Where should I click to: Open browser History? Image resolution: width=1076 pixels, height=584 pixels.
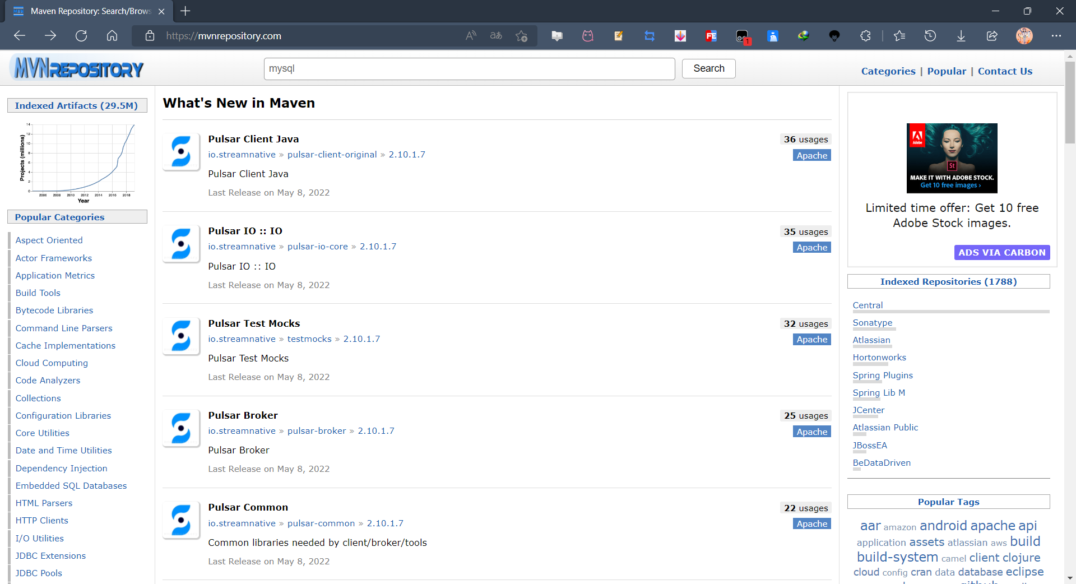click(x=930, y=36)
